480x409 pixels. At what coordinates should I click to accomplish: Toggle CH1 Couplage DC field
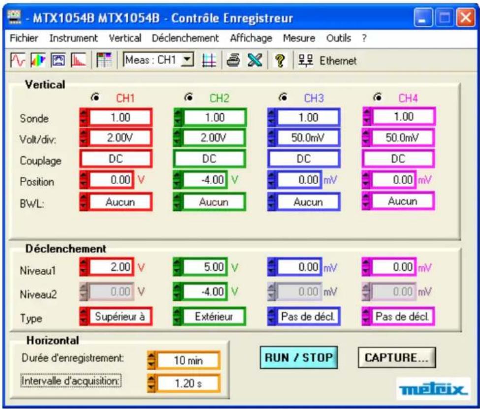click(116, 159)
